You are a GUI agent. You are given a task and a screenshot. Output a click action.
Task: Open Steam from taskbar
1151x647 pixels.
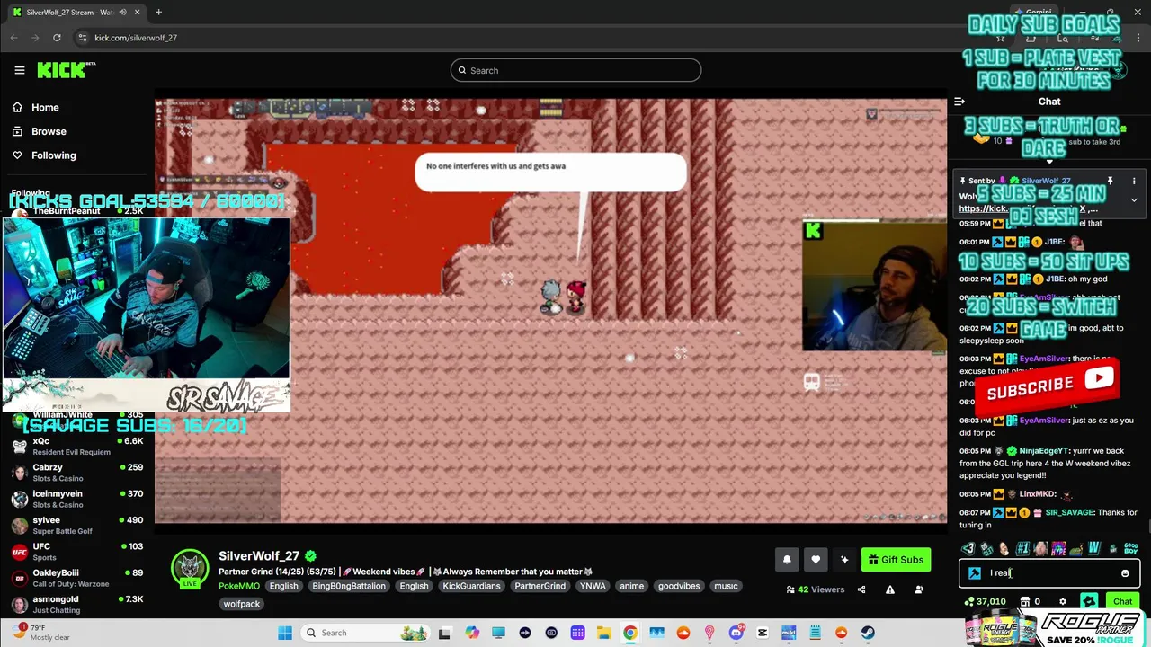[x=868, y=633]
